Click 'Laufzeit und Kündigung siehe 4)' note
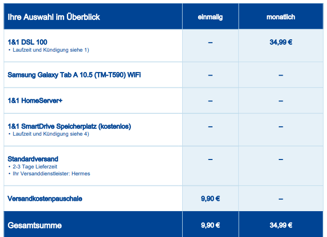 [x=51, y=134]
